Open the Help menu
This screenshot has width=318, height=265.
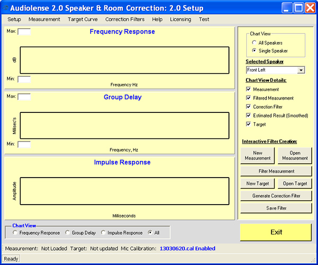coord(157,20)
